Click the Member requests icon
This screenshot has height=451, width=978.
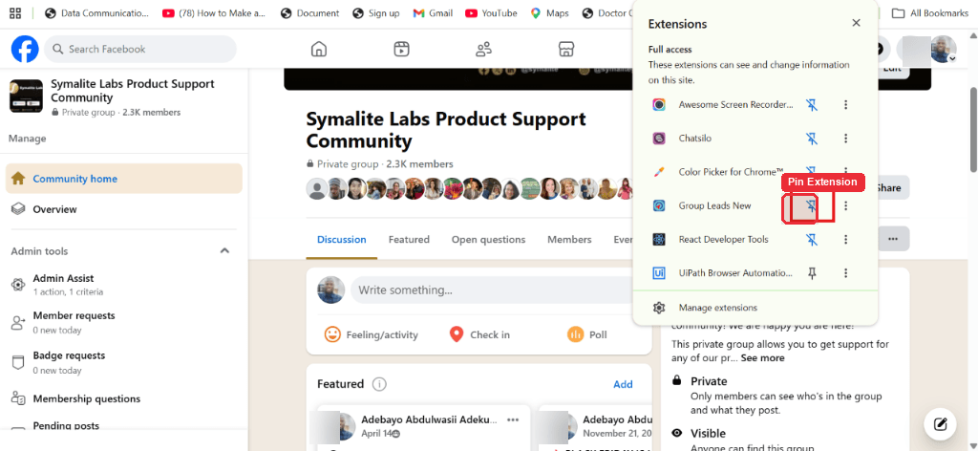pos(18,323)
